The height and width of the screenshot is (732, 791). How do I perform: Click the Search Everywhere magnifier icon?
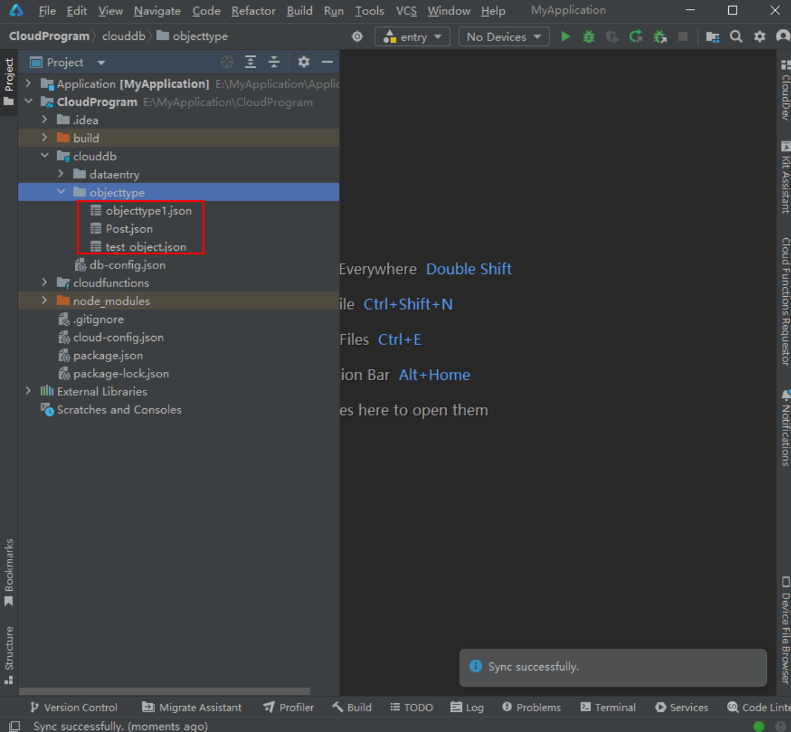click(x=736, y=36)
